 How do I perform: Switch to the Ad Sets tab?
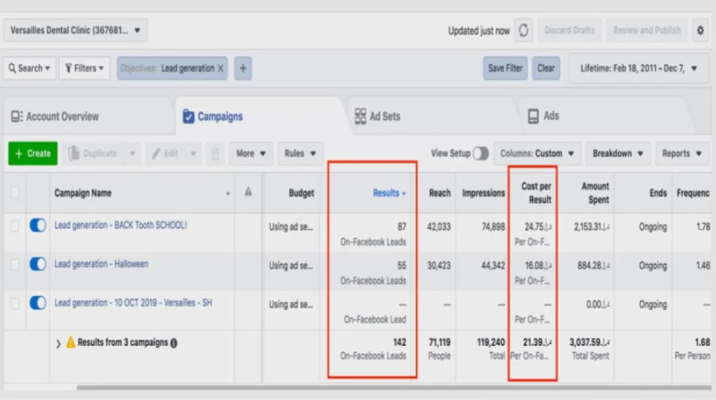pos(378,116)
